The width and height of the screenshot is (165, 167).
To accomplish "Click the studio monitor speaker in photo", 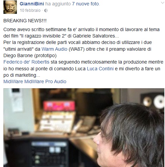I will (152, 102).
